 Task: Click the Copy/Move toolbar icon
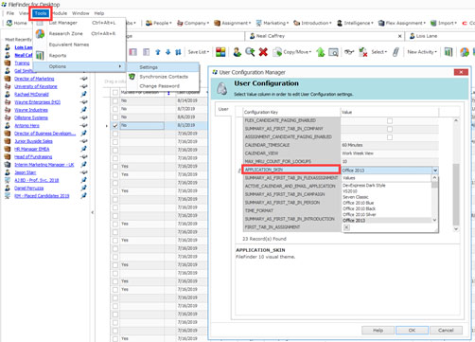[292, 52]
